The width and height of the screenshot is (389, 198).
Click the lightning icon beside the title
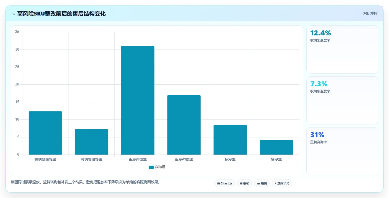13,14
